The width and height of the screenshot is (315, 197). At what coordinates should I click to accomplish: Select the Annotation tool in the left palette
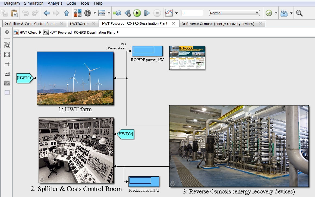[x=7, y=73]
